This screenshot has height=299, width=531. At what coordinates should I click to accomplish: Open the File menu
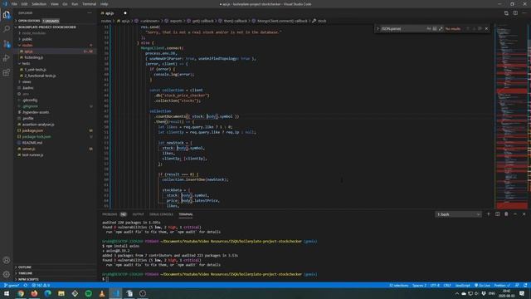pyautogui.click(x=14, y=4)
